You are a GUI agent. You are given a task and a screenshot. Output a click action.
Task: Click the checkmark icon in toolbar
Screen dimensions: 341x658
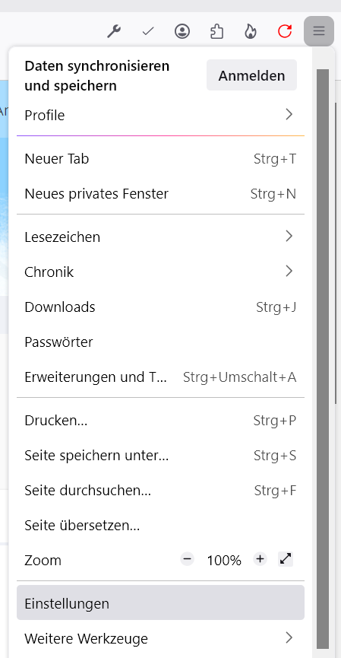point(148,31)
